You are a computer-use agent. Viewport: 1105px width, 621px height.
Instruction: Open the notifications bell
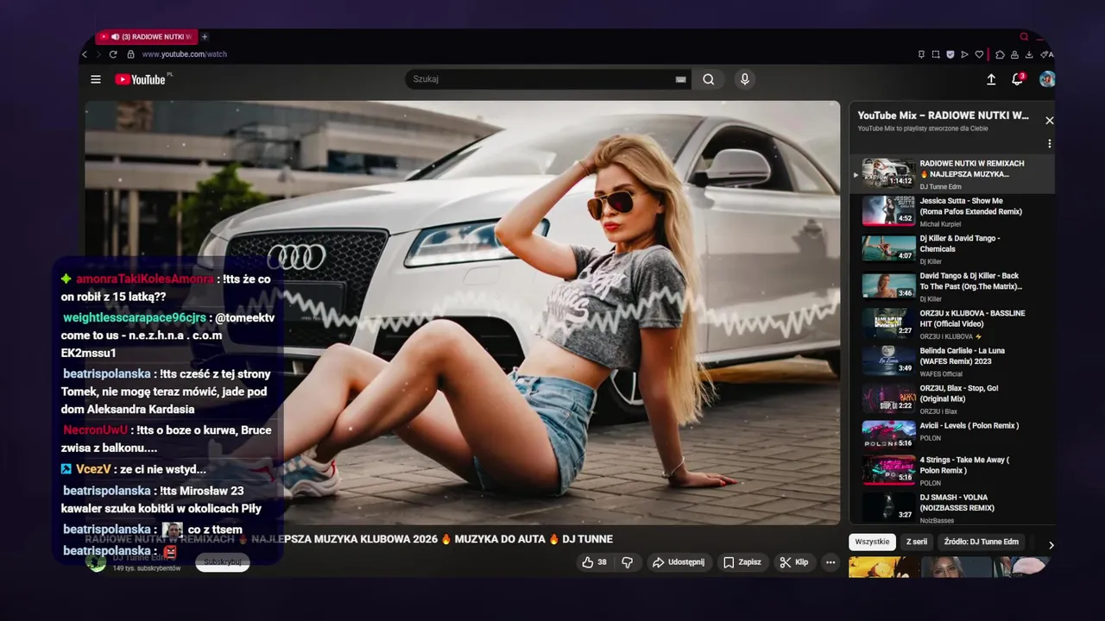pyautogui.click(x=1018, y=79)
